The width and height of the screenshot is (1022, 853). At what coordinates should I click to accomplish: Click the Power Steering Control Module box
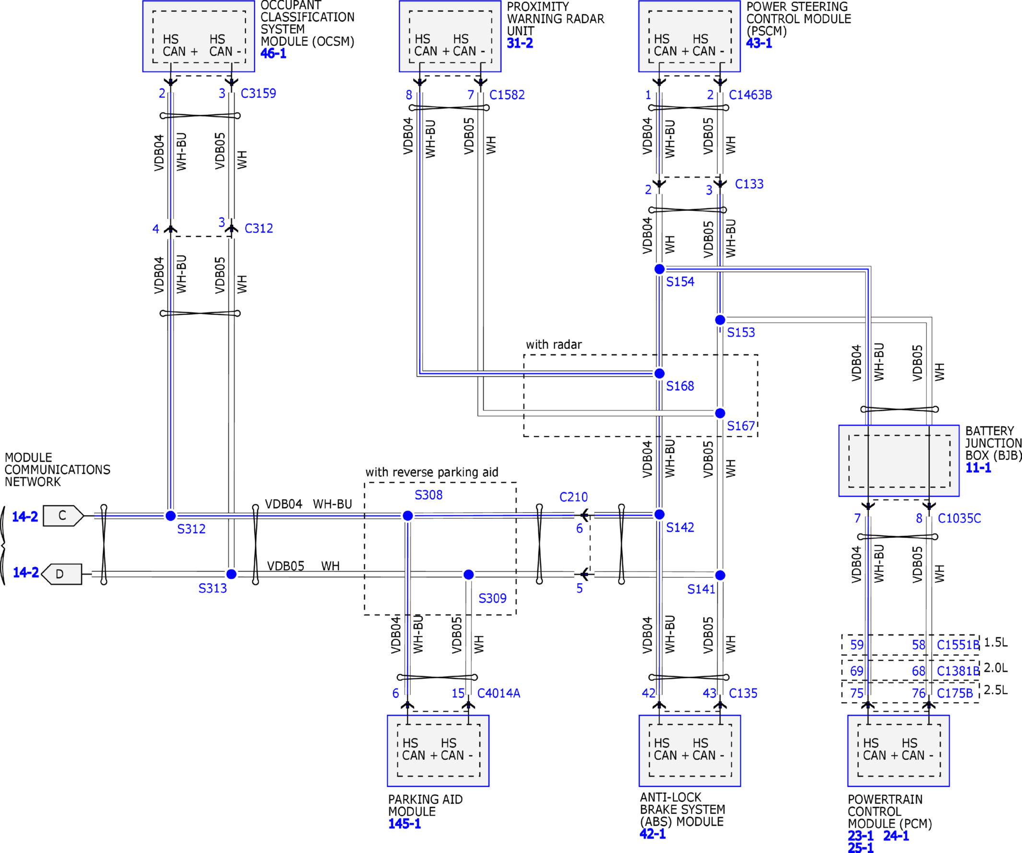[689, 36]
